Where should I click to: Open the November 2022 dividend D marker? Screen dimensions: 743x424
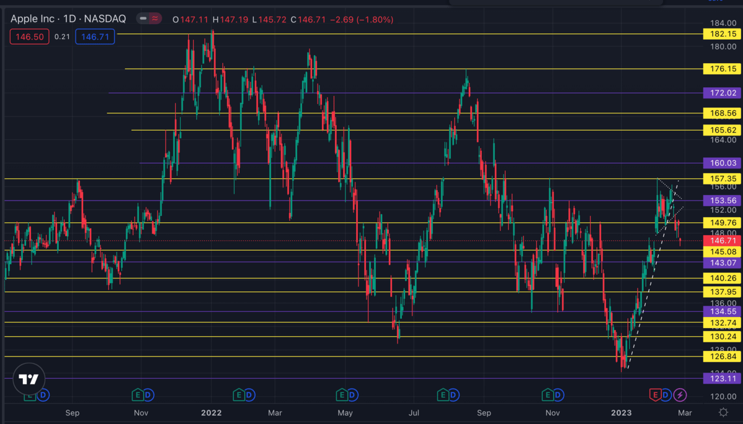tap(557, 394)
